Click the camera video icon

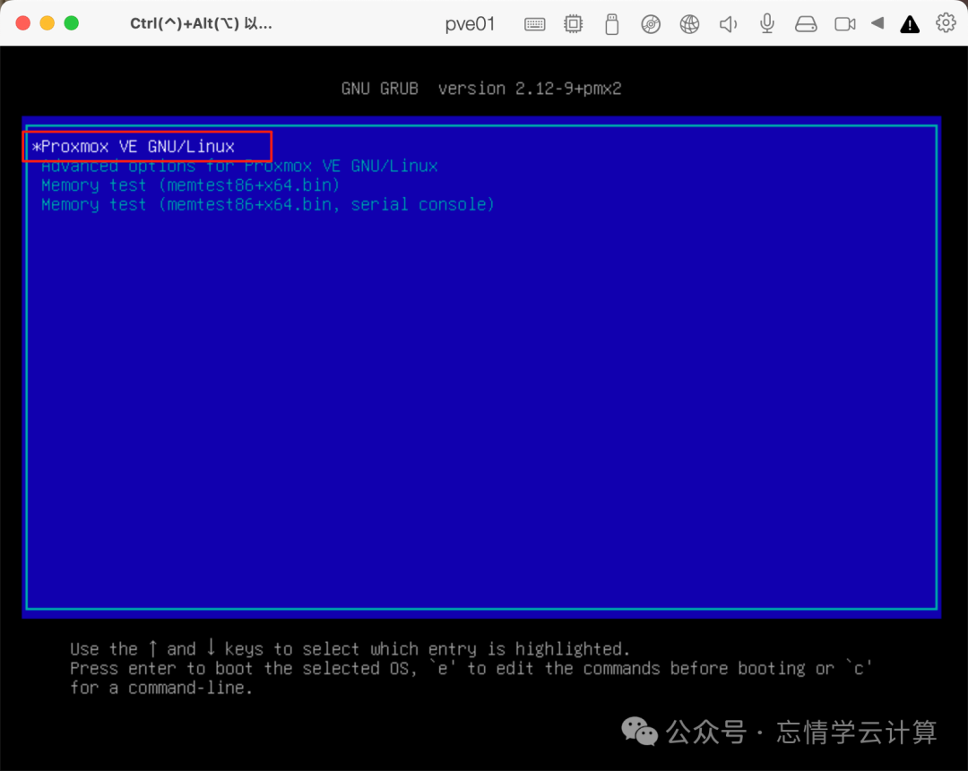click(845, 24)
